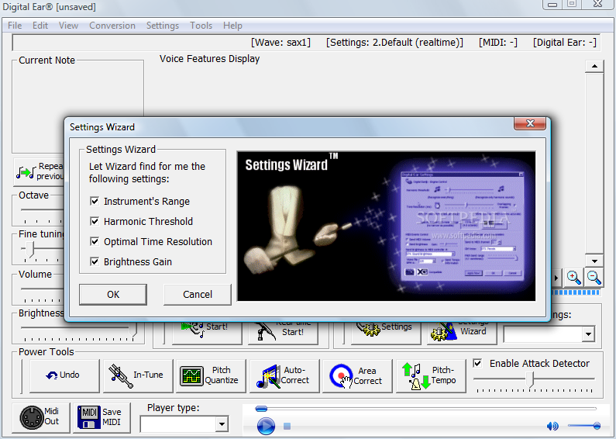Click the player volume slider

583,426
